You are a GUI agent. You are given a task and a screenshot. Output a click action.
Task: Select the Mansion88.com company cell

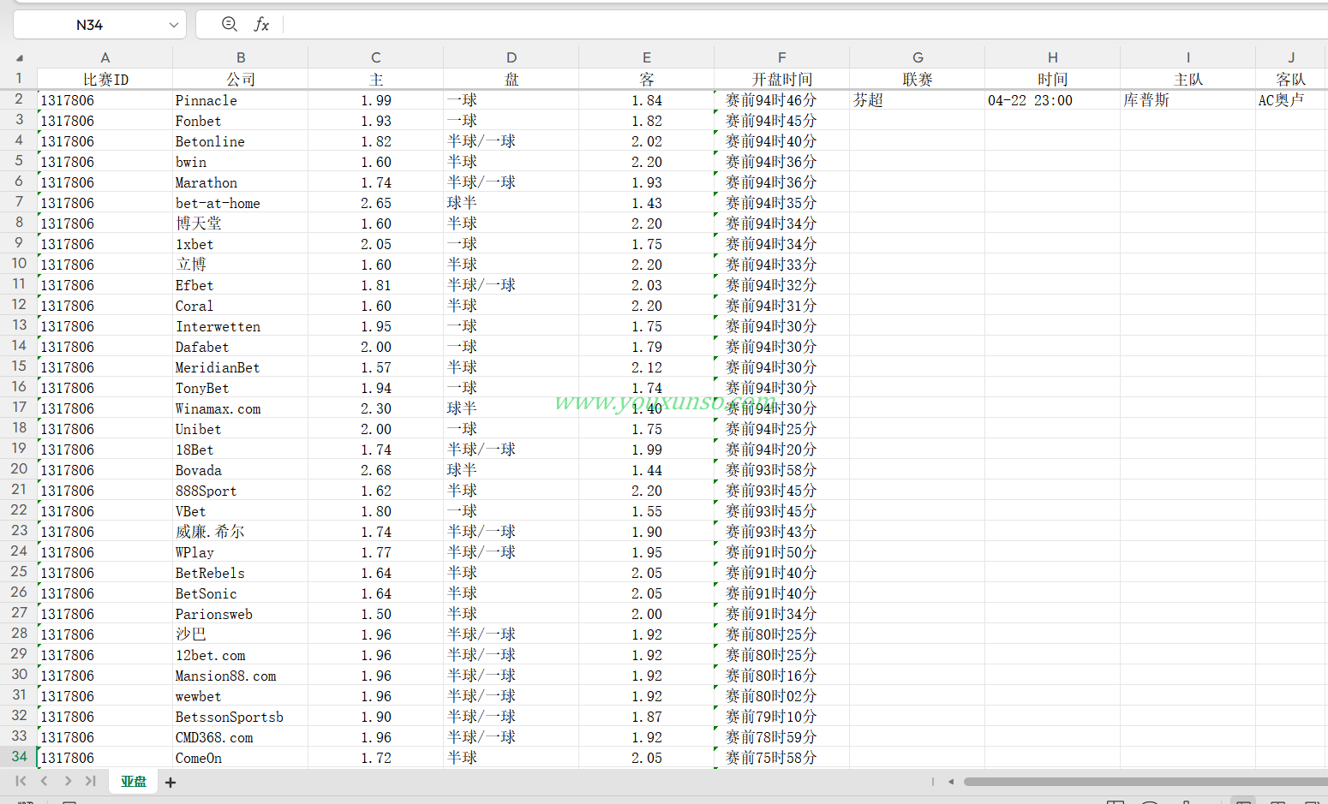(241, 676)
